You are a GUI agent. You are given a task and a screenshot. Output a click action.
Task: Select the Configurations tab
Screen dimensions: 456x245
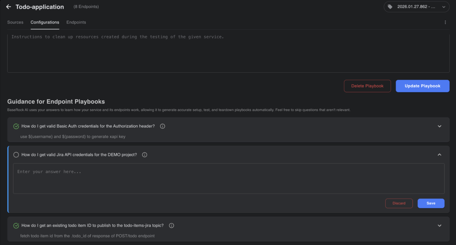pos(45,22)
